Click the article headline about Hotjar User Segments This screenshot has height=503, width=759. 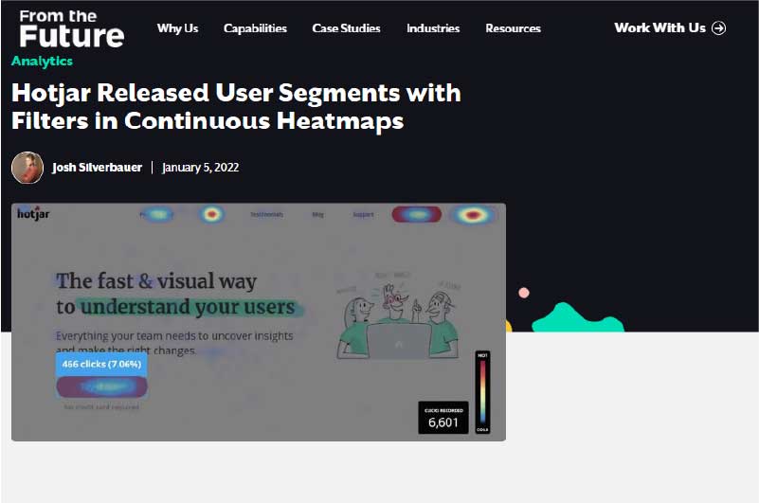point(236,106)
